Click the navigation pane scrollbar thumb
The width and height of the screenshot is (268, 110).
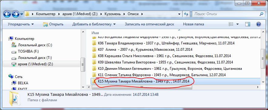(x=83, y=65)
